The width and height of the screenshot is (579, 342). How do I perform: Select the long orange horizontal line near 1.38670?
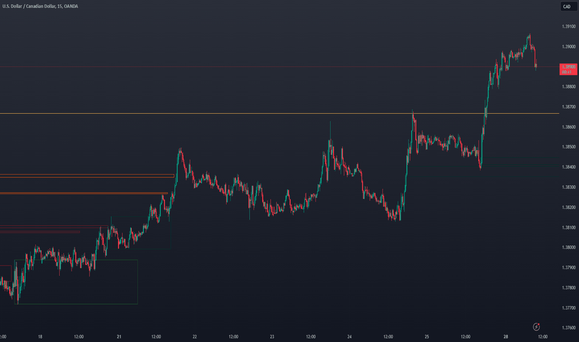click(279, 114)
